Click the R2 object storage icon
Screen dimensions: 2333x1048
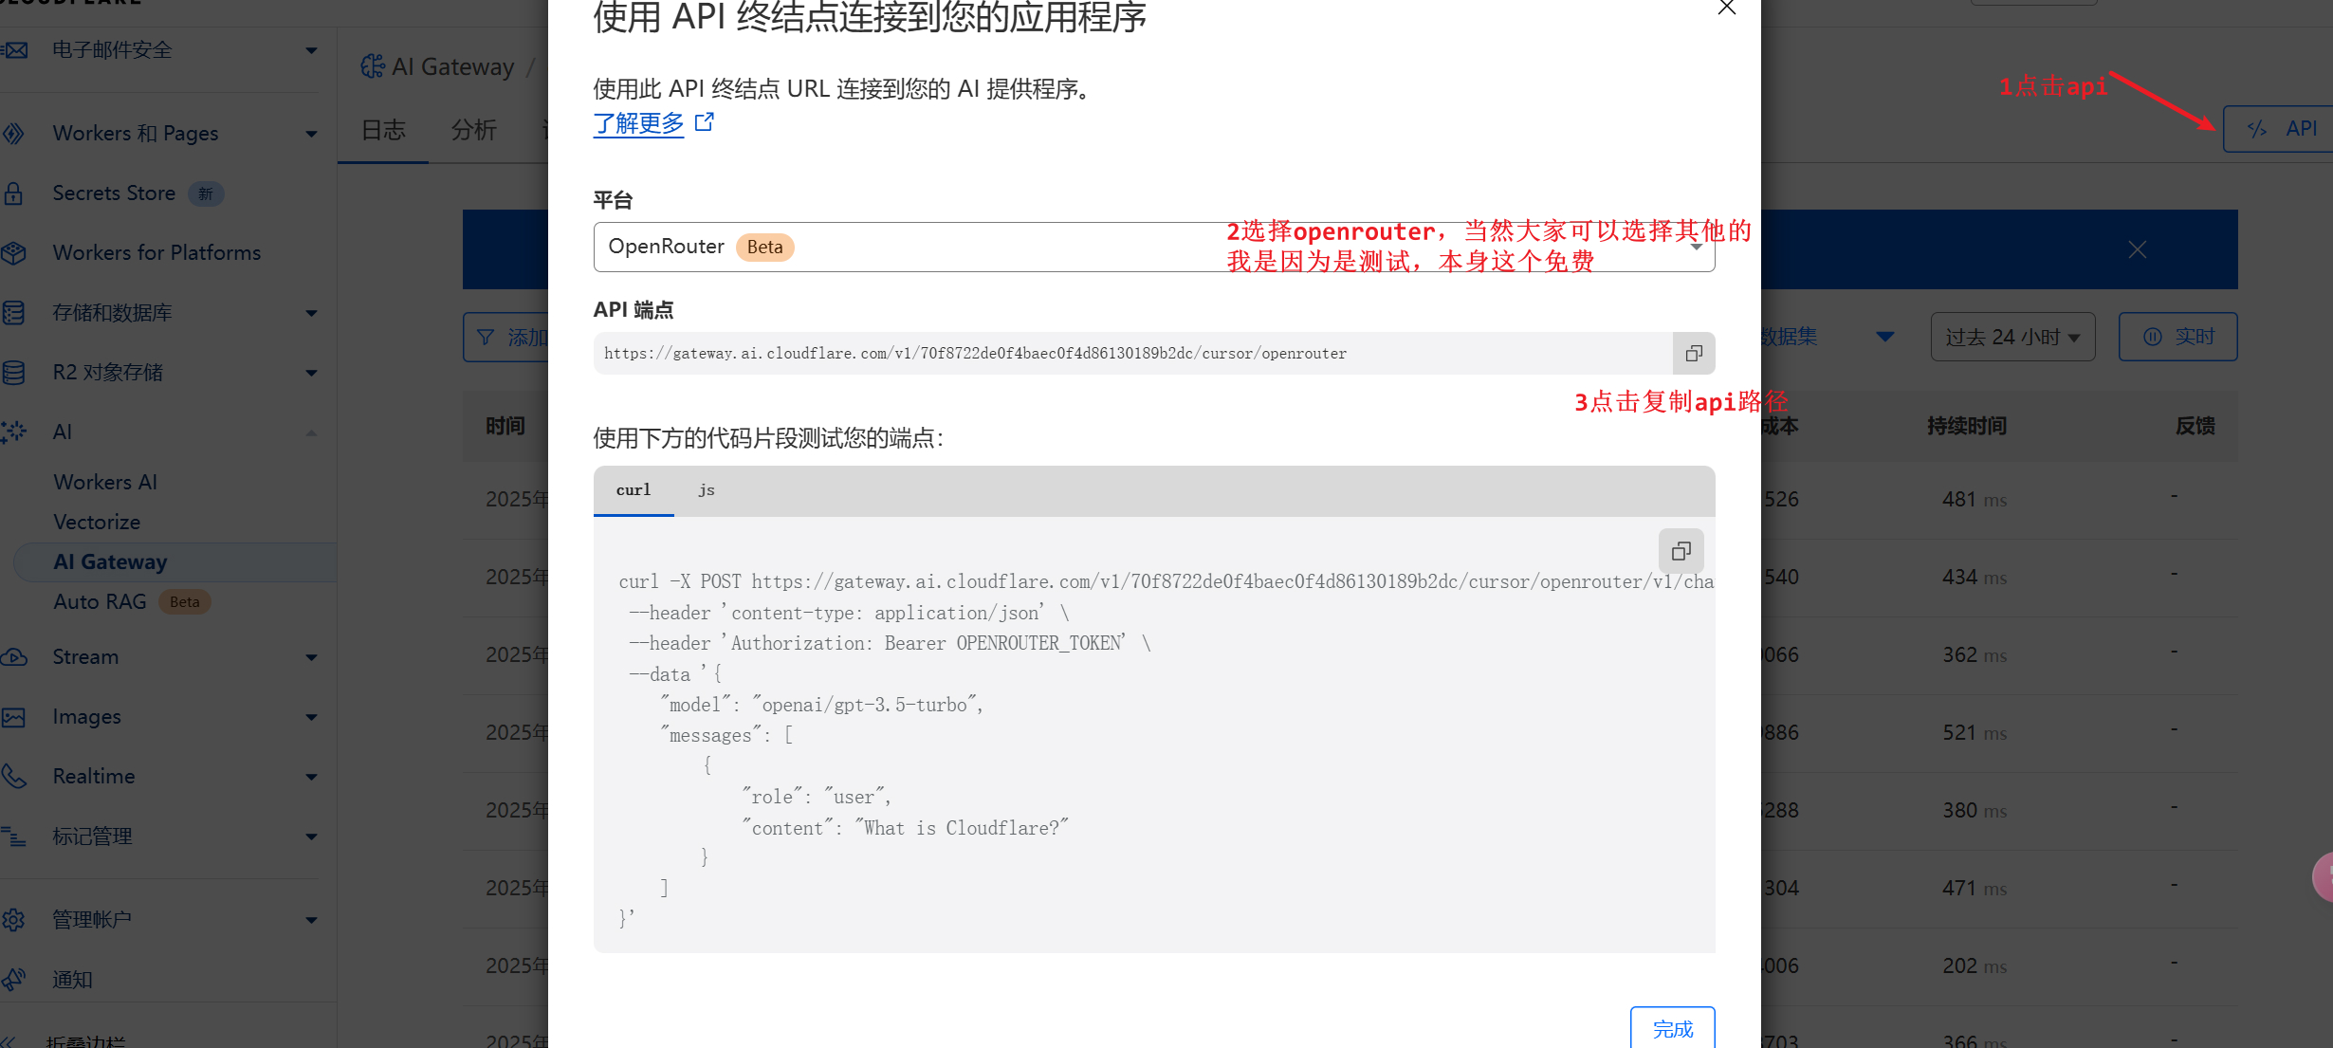(13, 373)
